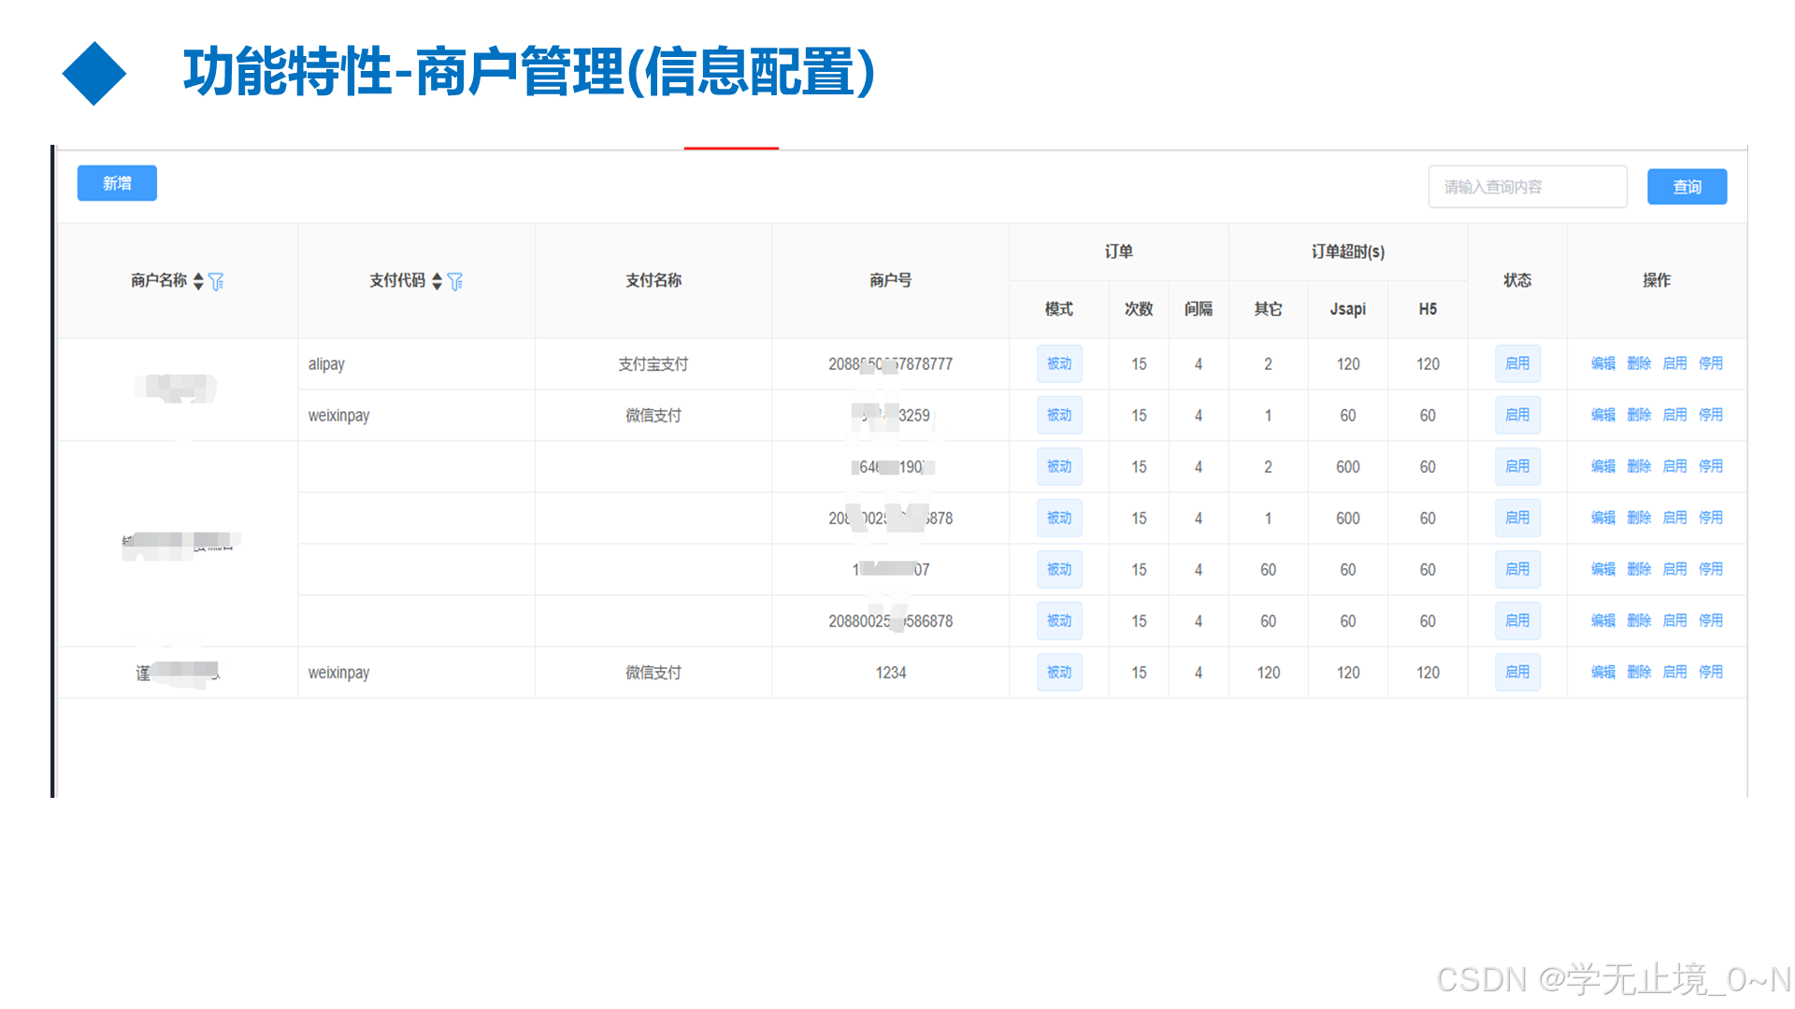Click the 新增 button to add a merchant

pyautogui.click(x=116, y=183)
